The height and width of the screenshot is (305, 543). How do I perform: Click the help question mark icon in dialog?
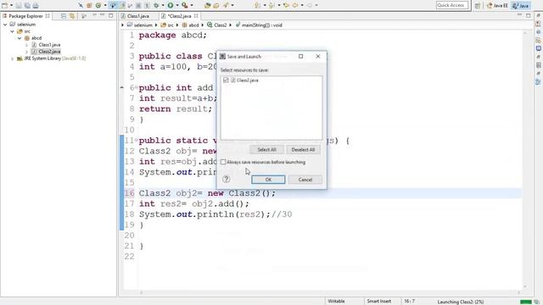pos(227,179)
